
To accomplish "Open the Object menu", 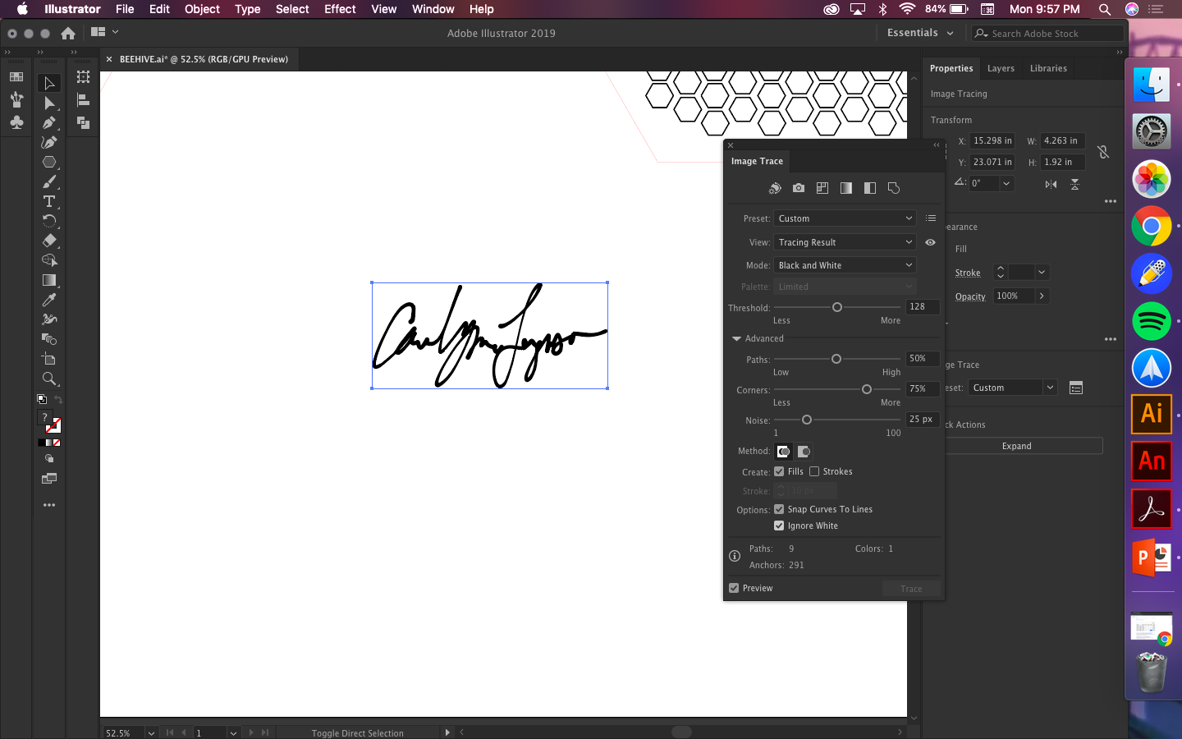I will tap(202, 9).
